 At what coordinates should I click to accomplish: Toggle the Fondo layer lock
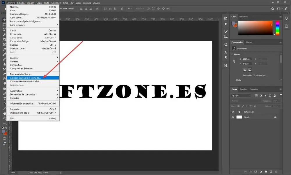(275, 117)
